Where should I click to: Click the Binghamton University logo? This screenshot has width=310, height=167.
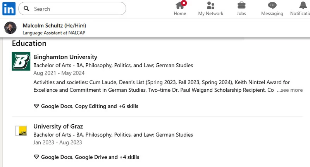coord(21,61)
